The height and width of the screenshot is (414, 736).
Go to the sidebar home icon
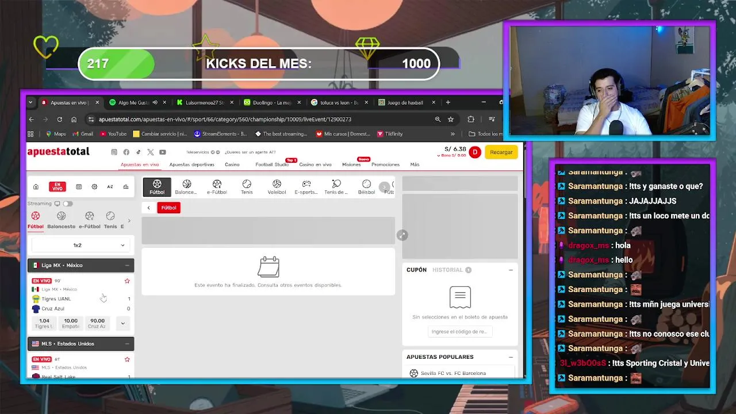[36, 187]
